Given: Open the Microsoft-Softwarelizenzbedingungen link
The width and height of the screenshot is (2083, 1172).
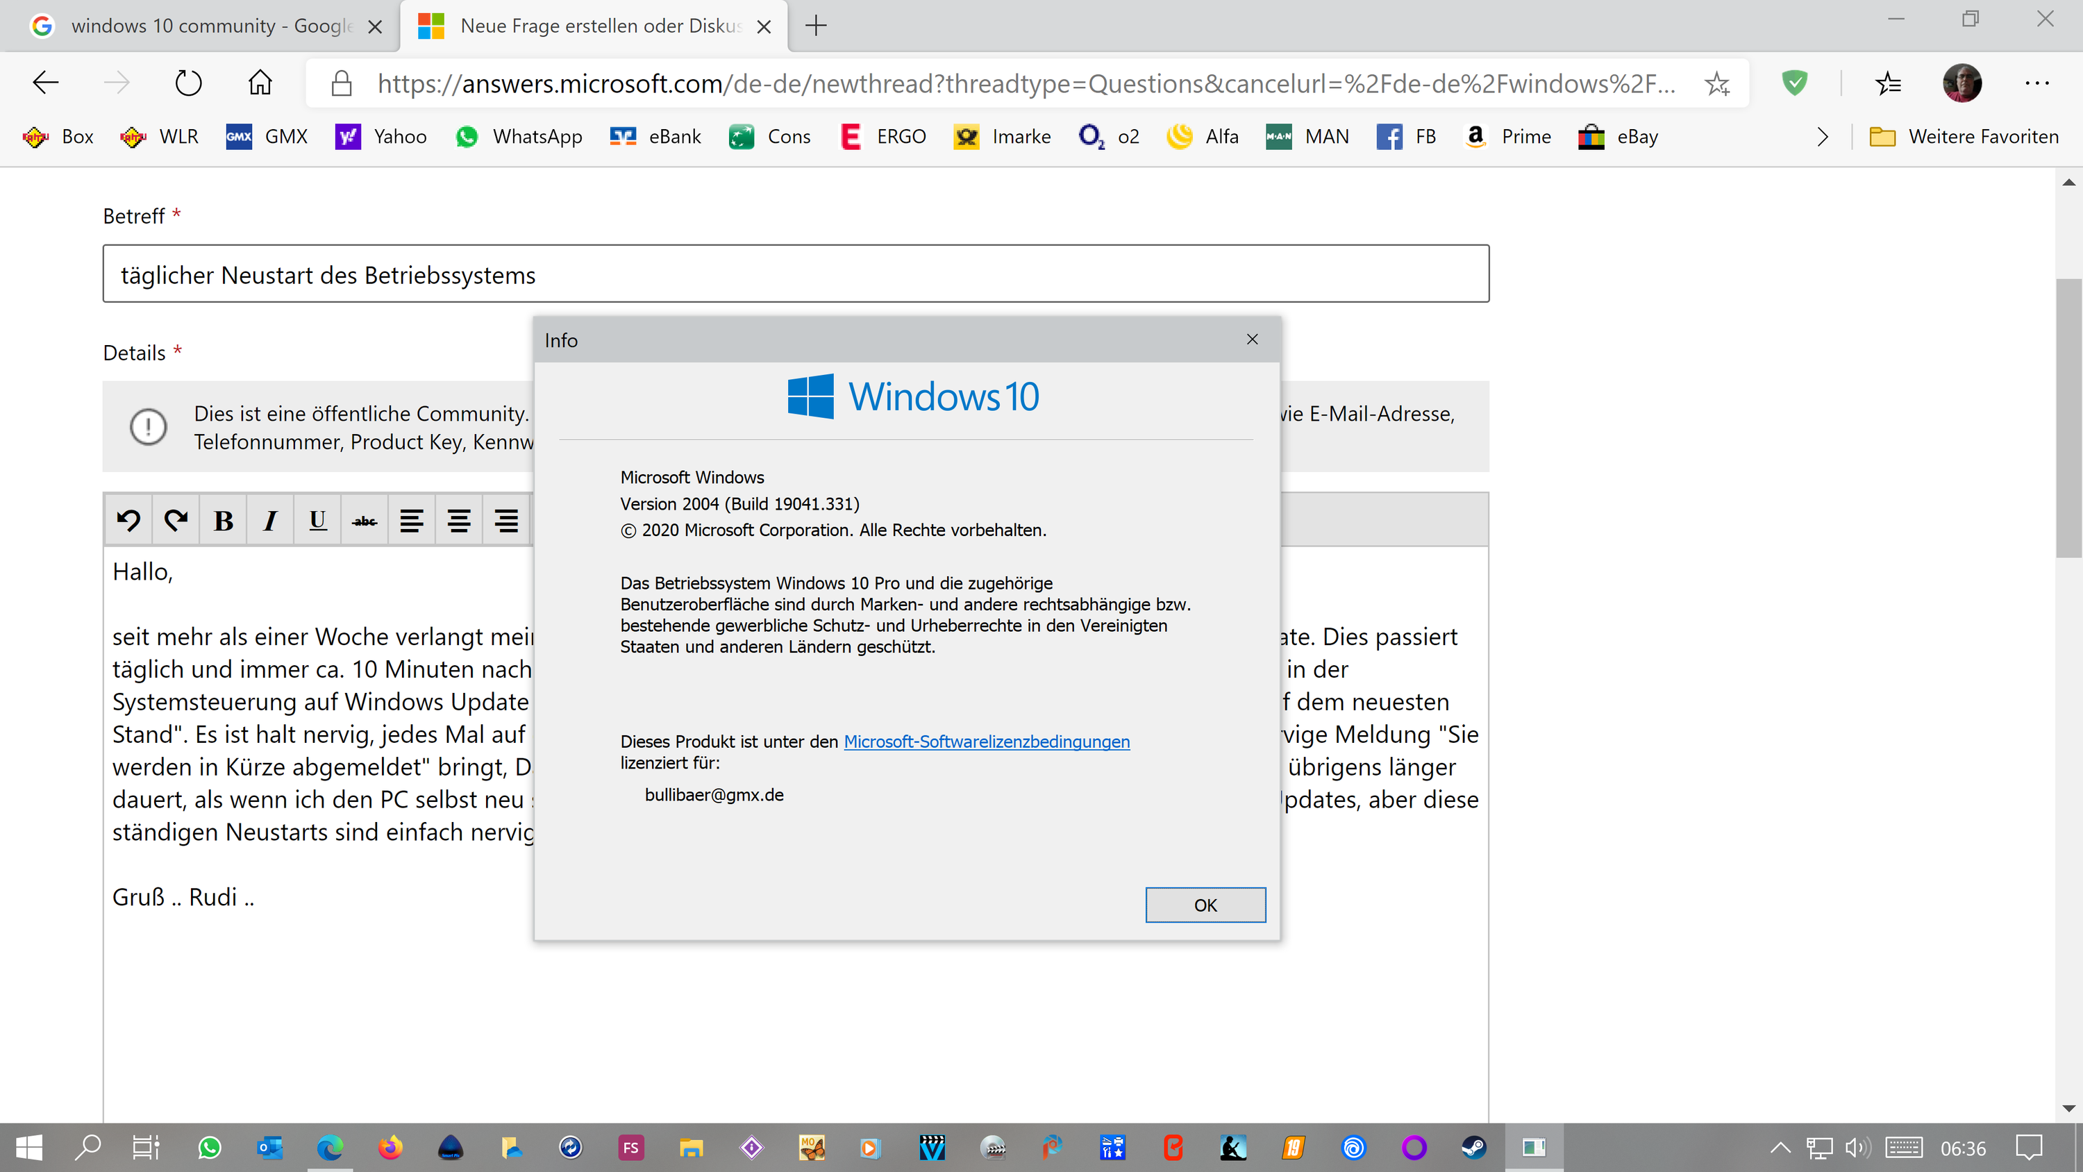Looking at the screenshot, I should 987,741.
